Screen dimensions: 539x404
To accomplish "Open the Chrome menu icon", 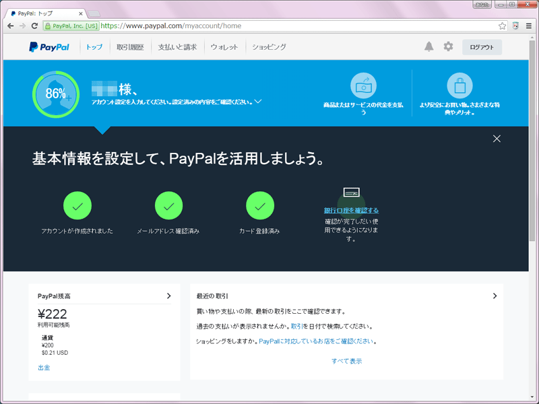I will coord(529,26).
